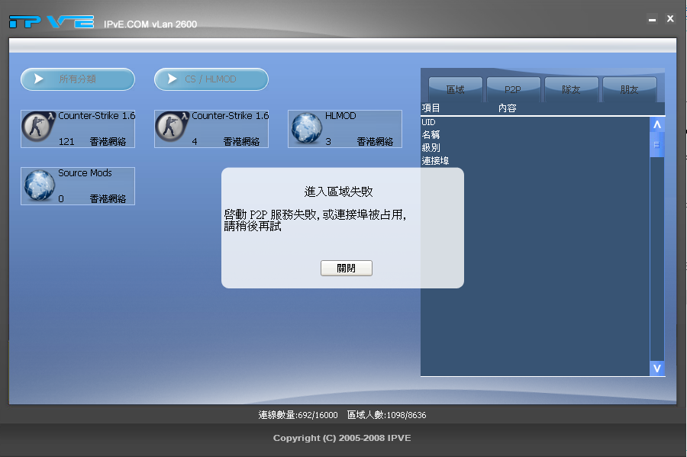Screen dimensions: 687x457
Task: Select the 隊友 tab
Action: (572, 89)
